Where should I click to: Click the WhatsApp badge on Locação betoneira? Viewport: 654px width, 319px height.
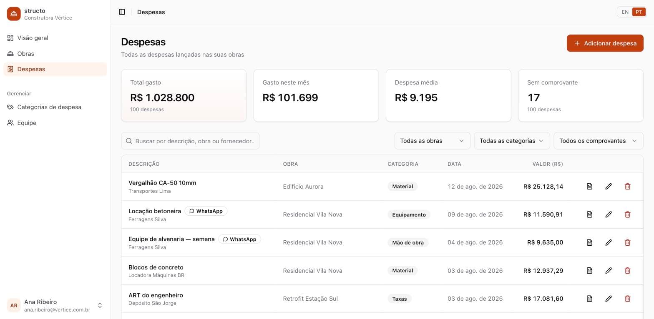[206, 211]
